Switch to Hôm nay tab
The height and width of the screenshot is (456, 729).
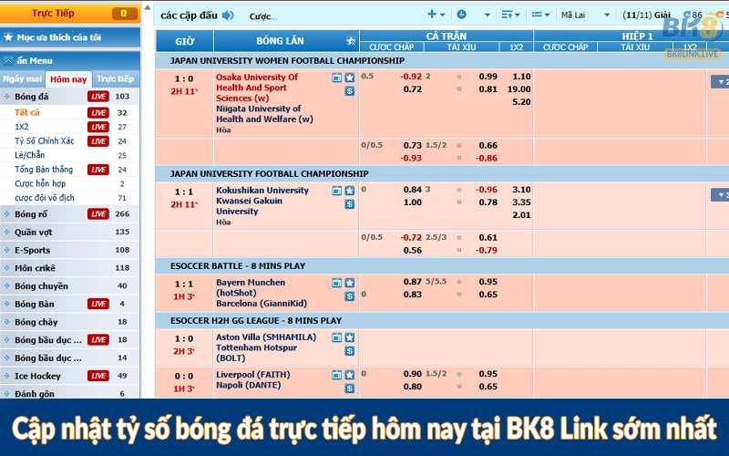68,79
